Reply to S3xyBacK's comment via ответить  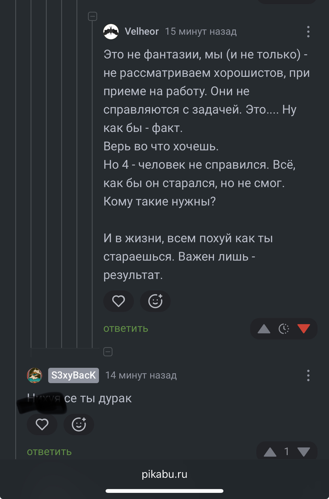pyautogui.click(x=49, y=451)
